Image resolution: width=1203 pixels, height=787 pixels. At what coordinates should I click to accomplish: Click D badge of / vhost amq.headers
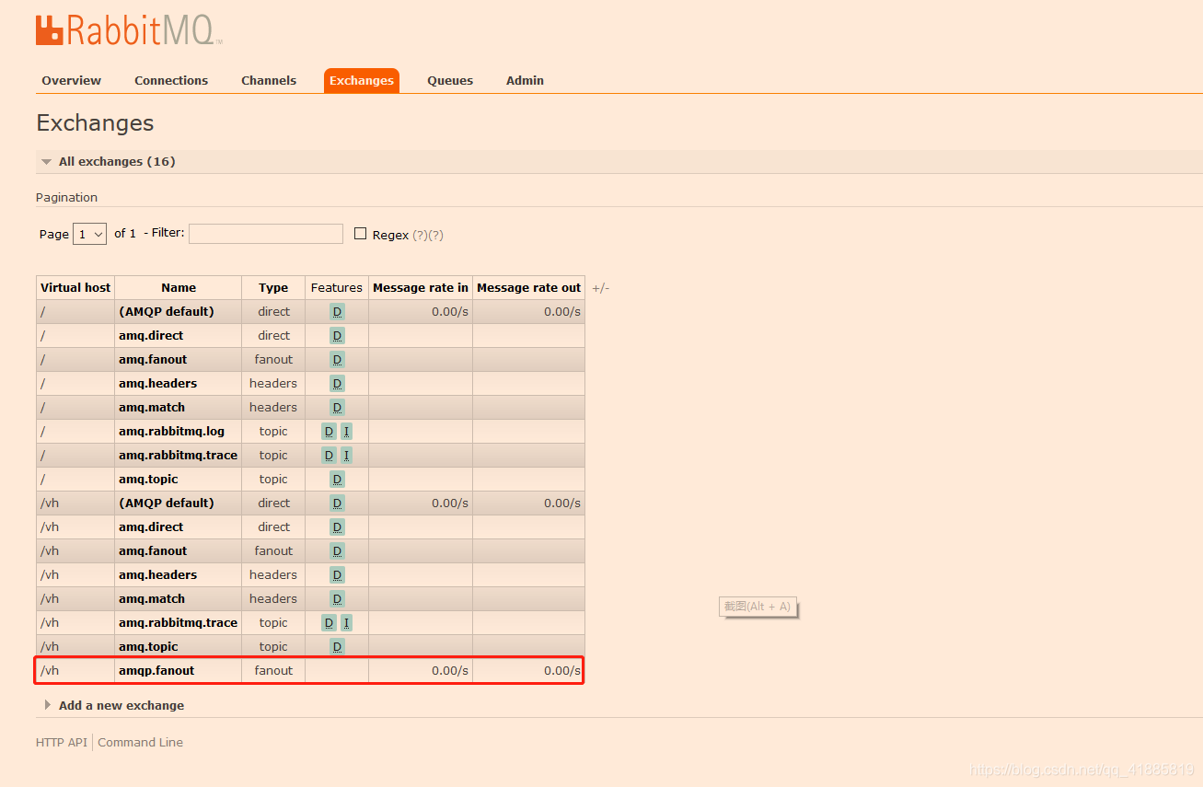pyautogui.click(x=337, y=384)
